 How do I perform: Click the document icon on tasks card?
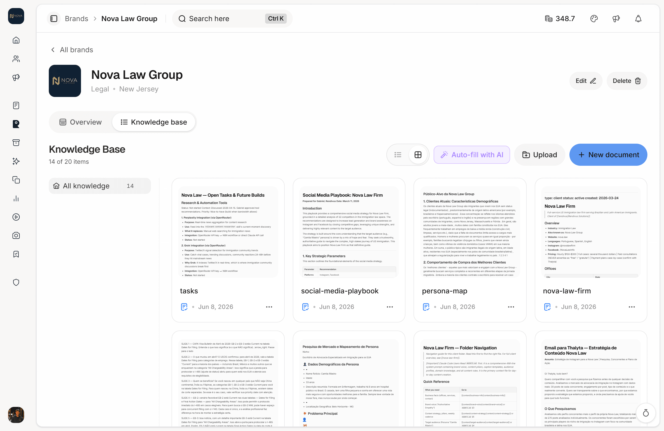(x=184, y=307)
